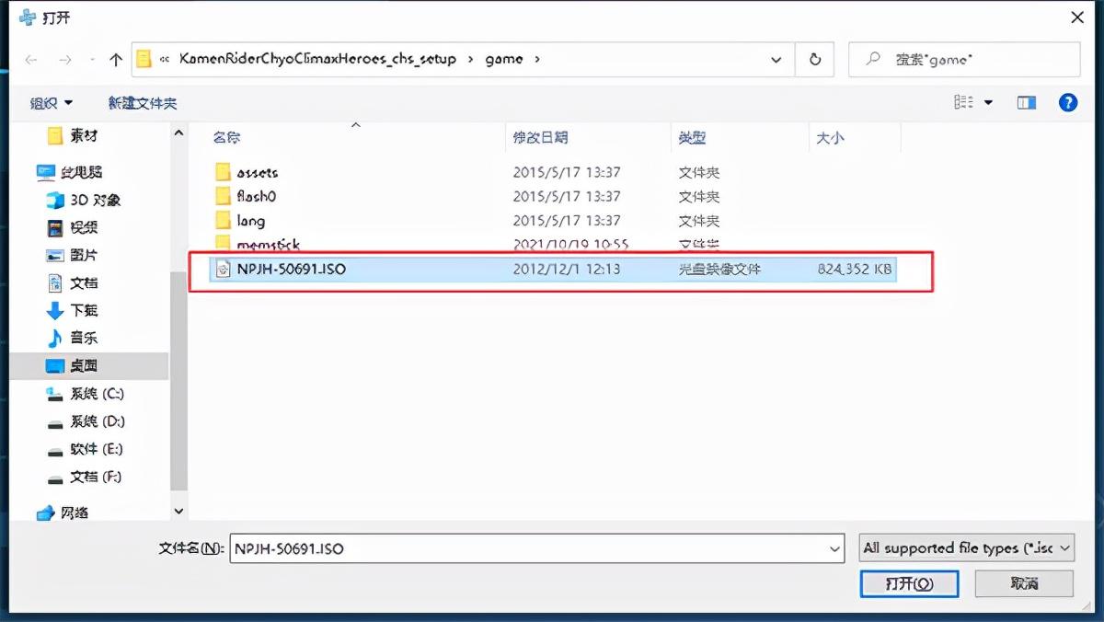
Task: Go up one folder level
Action: (115, 60)
